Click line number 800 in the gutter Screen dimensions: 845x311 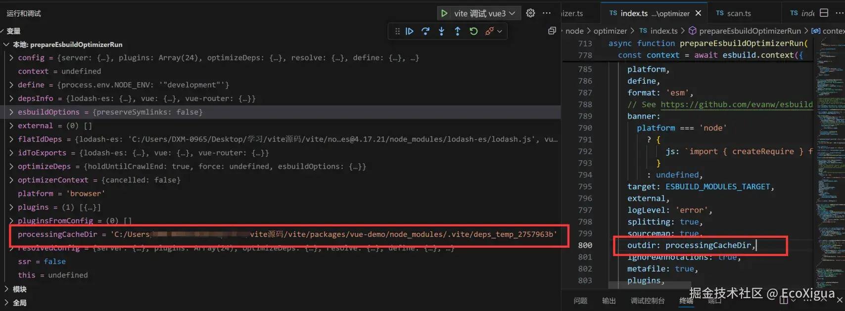coord(585,245)
